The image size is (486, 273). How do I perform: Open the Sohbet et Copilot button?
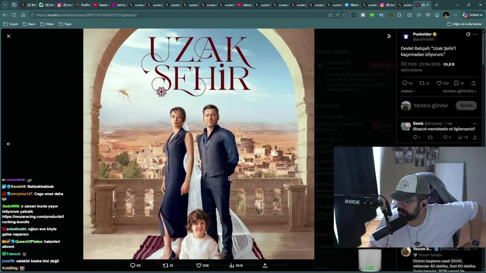(x=473, y=15)
